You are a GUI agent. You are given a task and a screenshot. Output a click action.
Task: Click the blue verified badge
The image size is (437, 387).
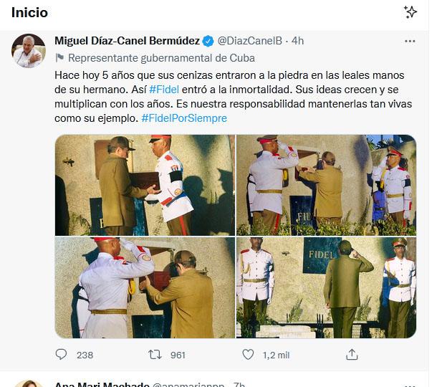208,41
